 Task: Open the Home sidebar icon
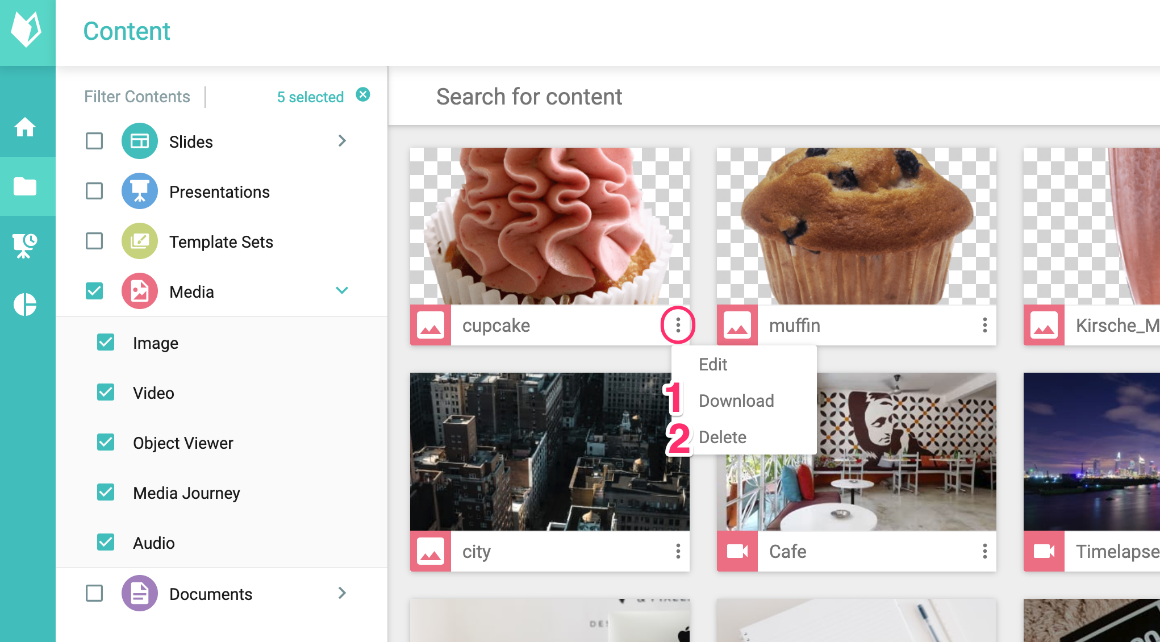[25, 127]
